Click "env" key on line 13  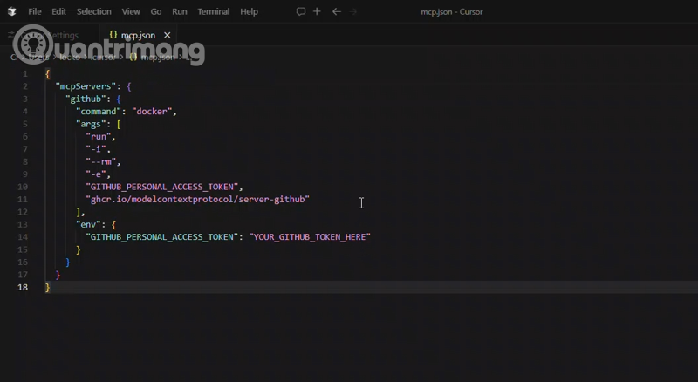point(89,224)
